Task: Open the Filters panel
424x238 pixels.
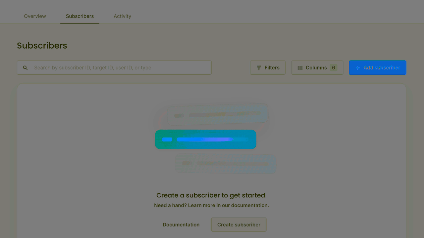Action: pyautogui.click(x=268, y=68)
